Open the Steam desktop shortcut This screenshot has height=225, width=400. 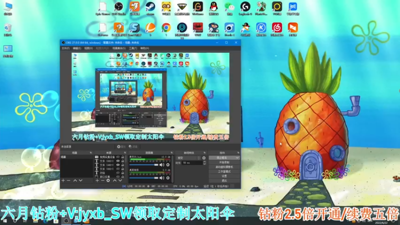pos(150,8)
